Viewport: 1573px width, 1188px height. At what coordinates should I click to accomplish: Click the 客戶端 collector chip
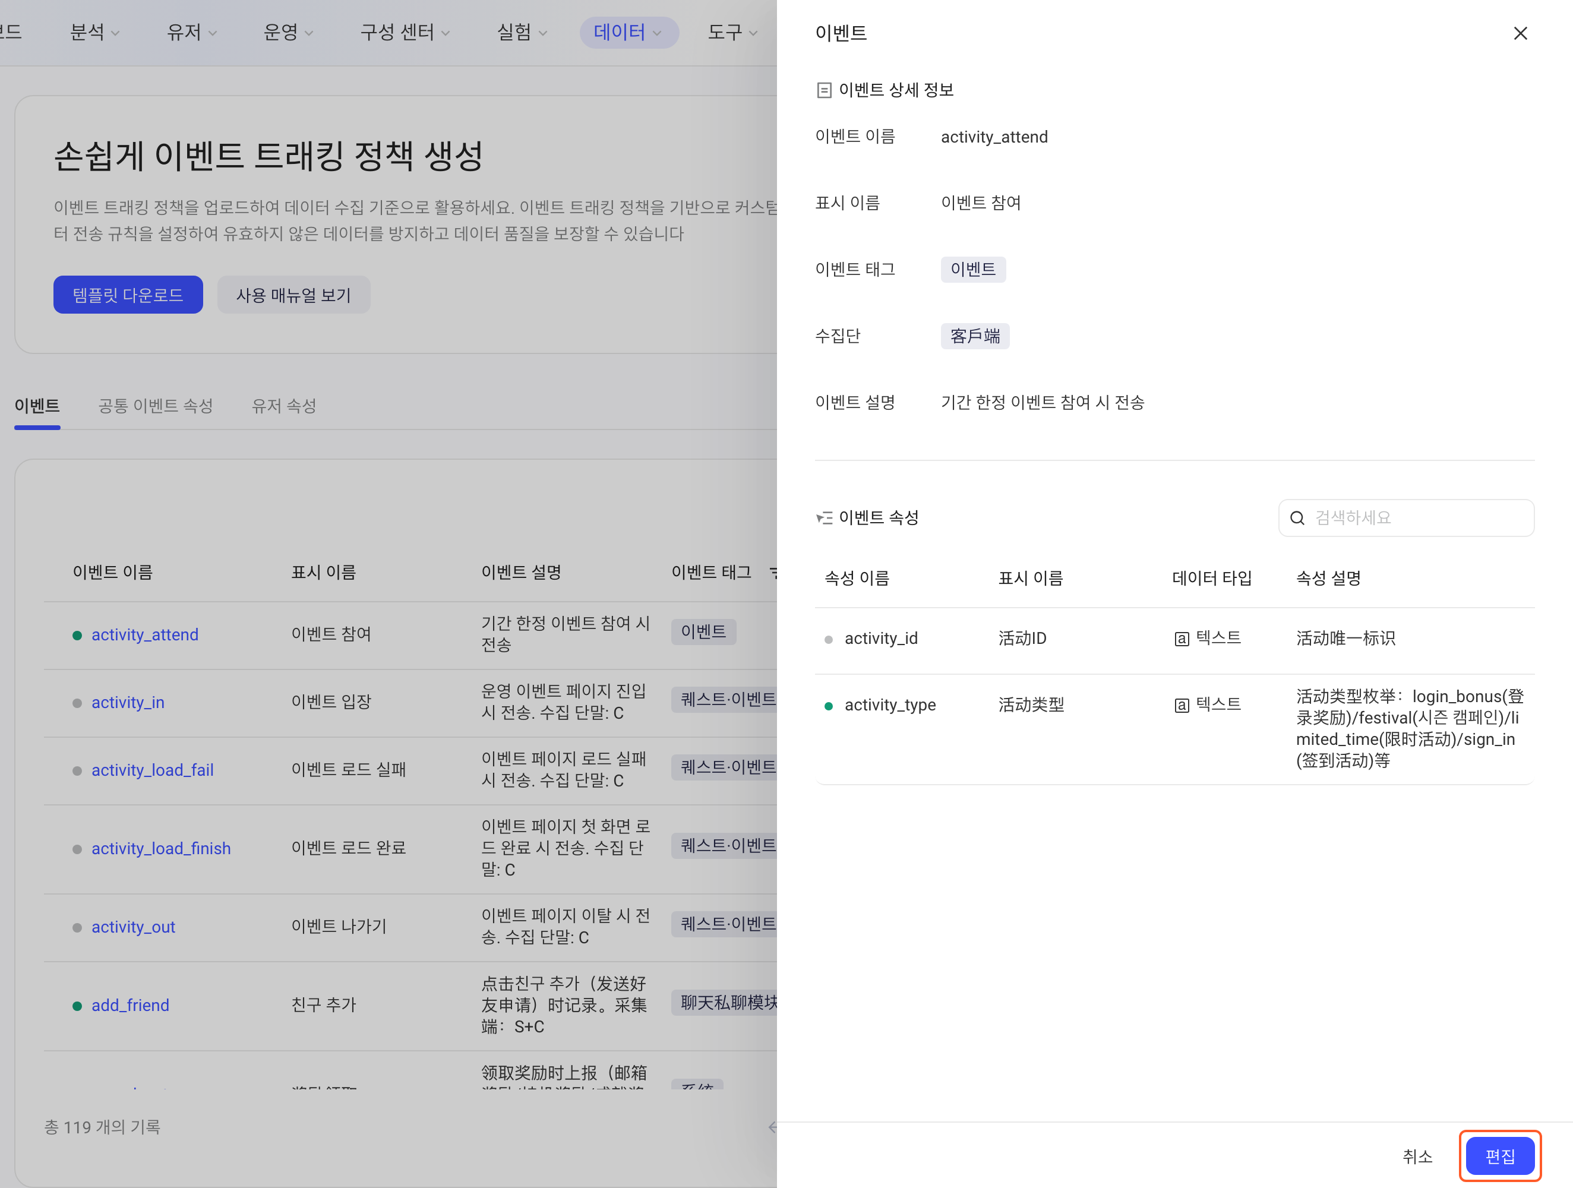tap(975, 336)
